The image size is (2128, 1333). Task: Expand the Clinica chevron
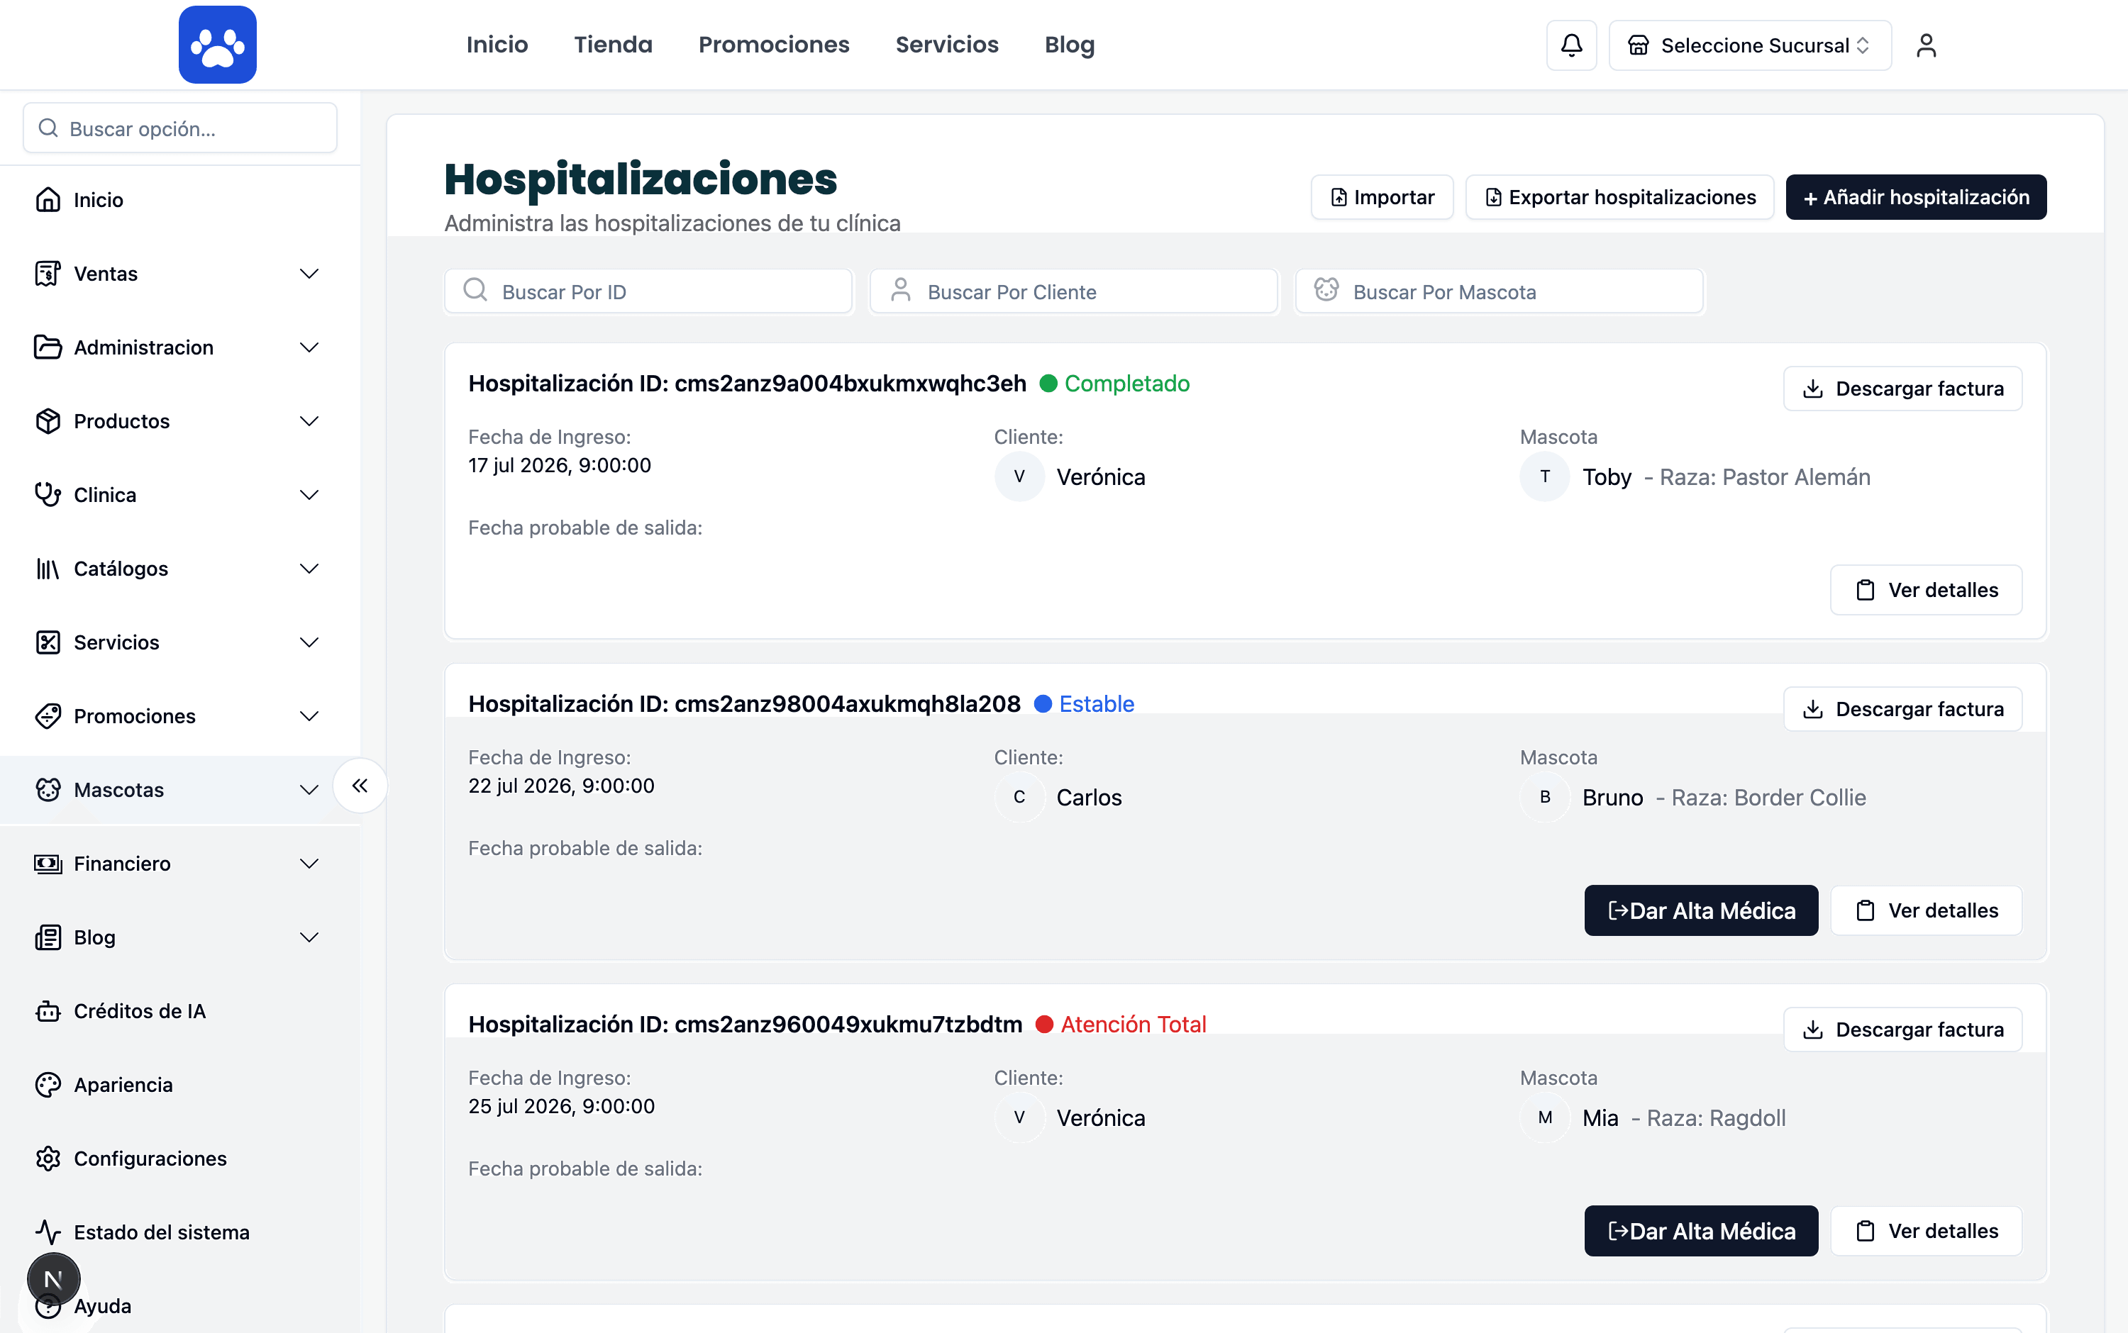[309, 495]
